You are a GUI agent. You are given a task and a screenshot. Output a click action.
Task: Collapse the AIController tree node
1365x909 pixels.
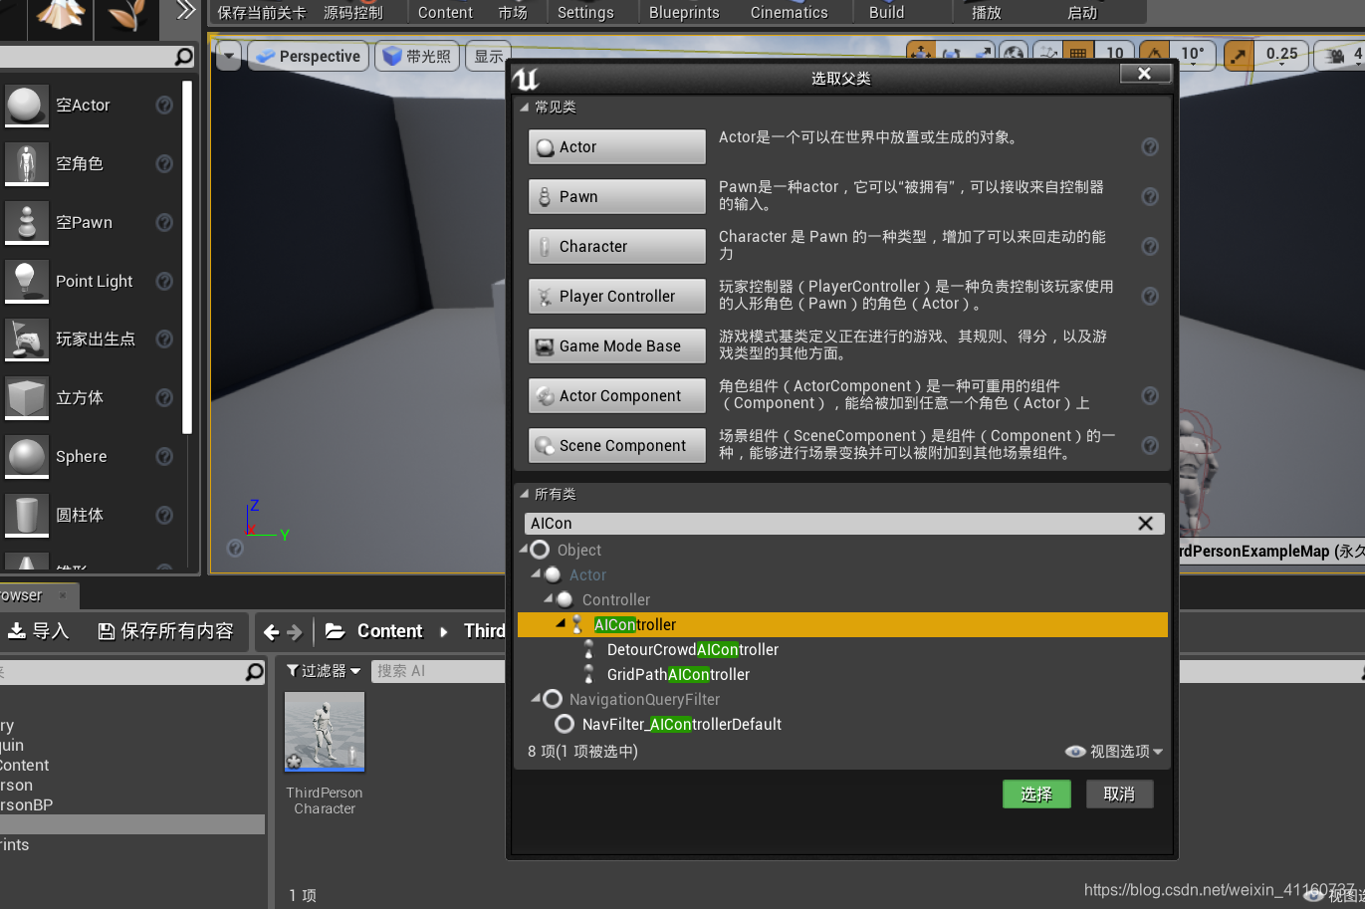(561, 624)
